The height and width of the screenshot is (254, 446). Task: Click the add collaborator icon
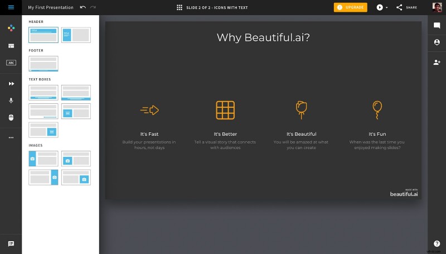coord(437,62)
